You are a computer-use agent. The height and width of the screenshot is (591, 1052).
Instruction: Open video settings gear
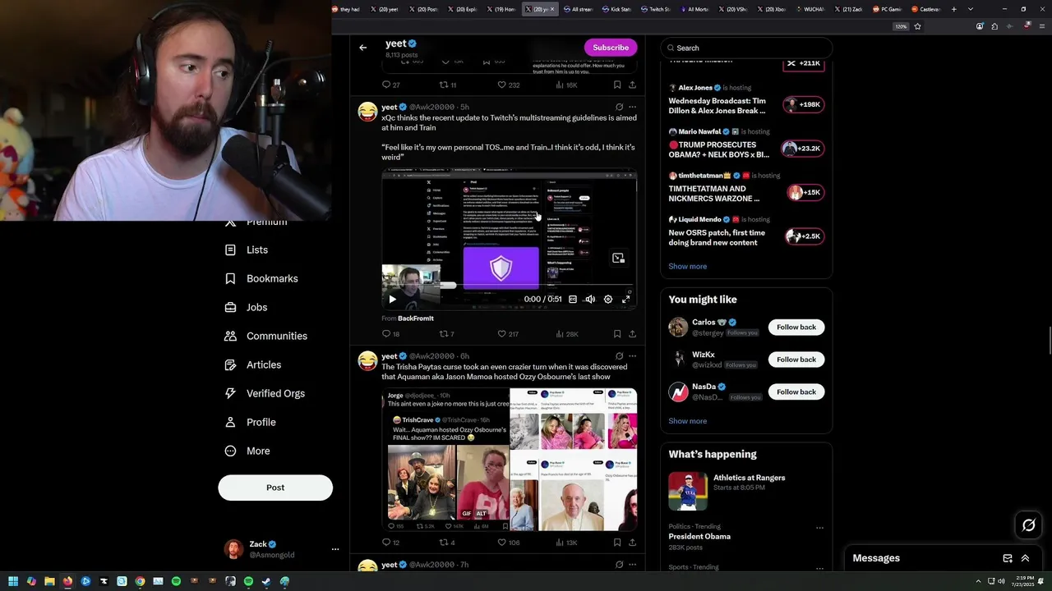608,300
